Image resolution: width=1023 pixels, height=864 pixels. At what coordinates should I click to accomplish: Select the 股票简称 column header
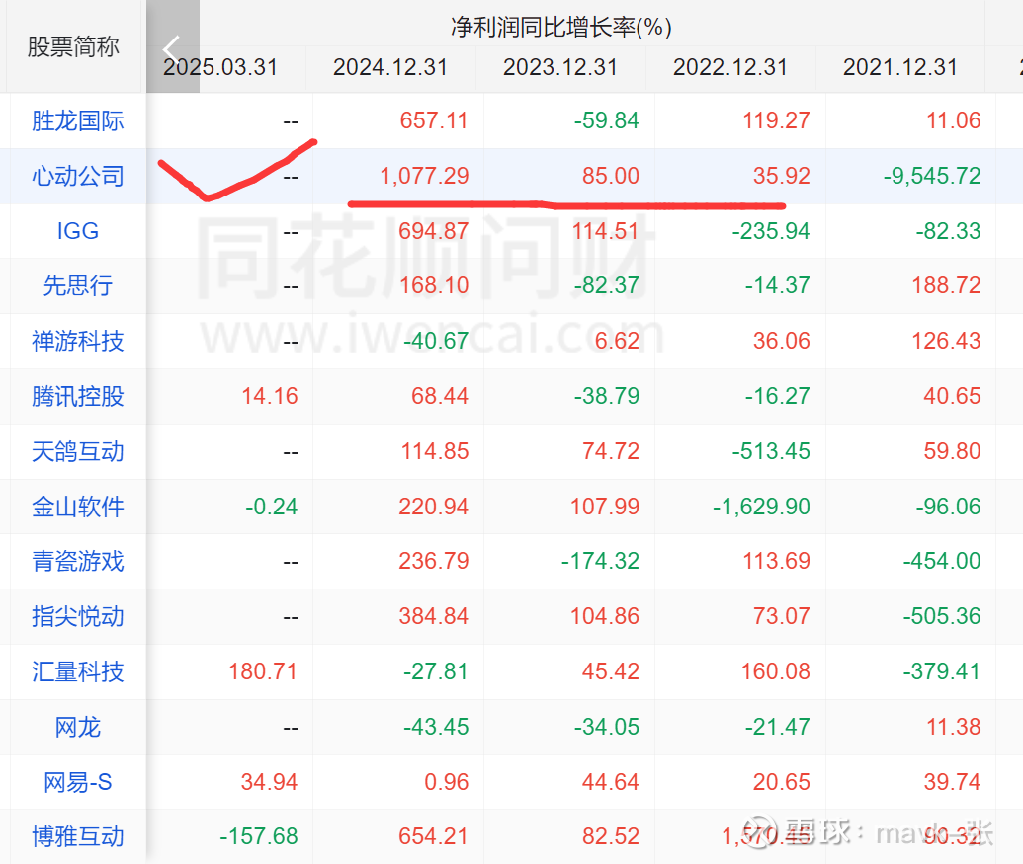pyautogui.click(x=73, y=47)
